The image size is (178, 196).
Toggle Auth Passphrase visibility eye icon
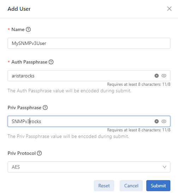click(164, 76)
